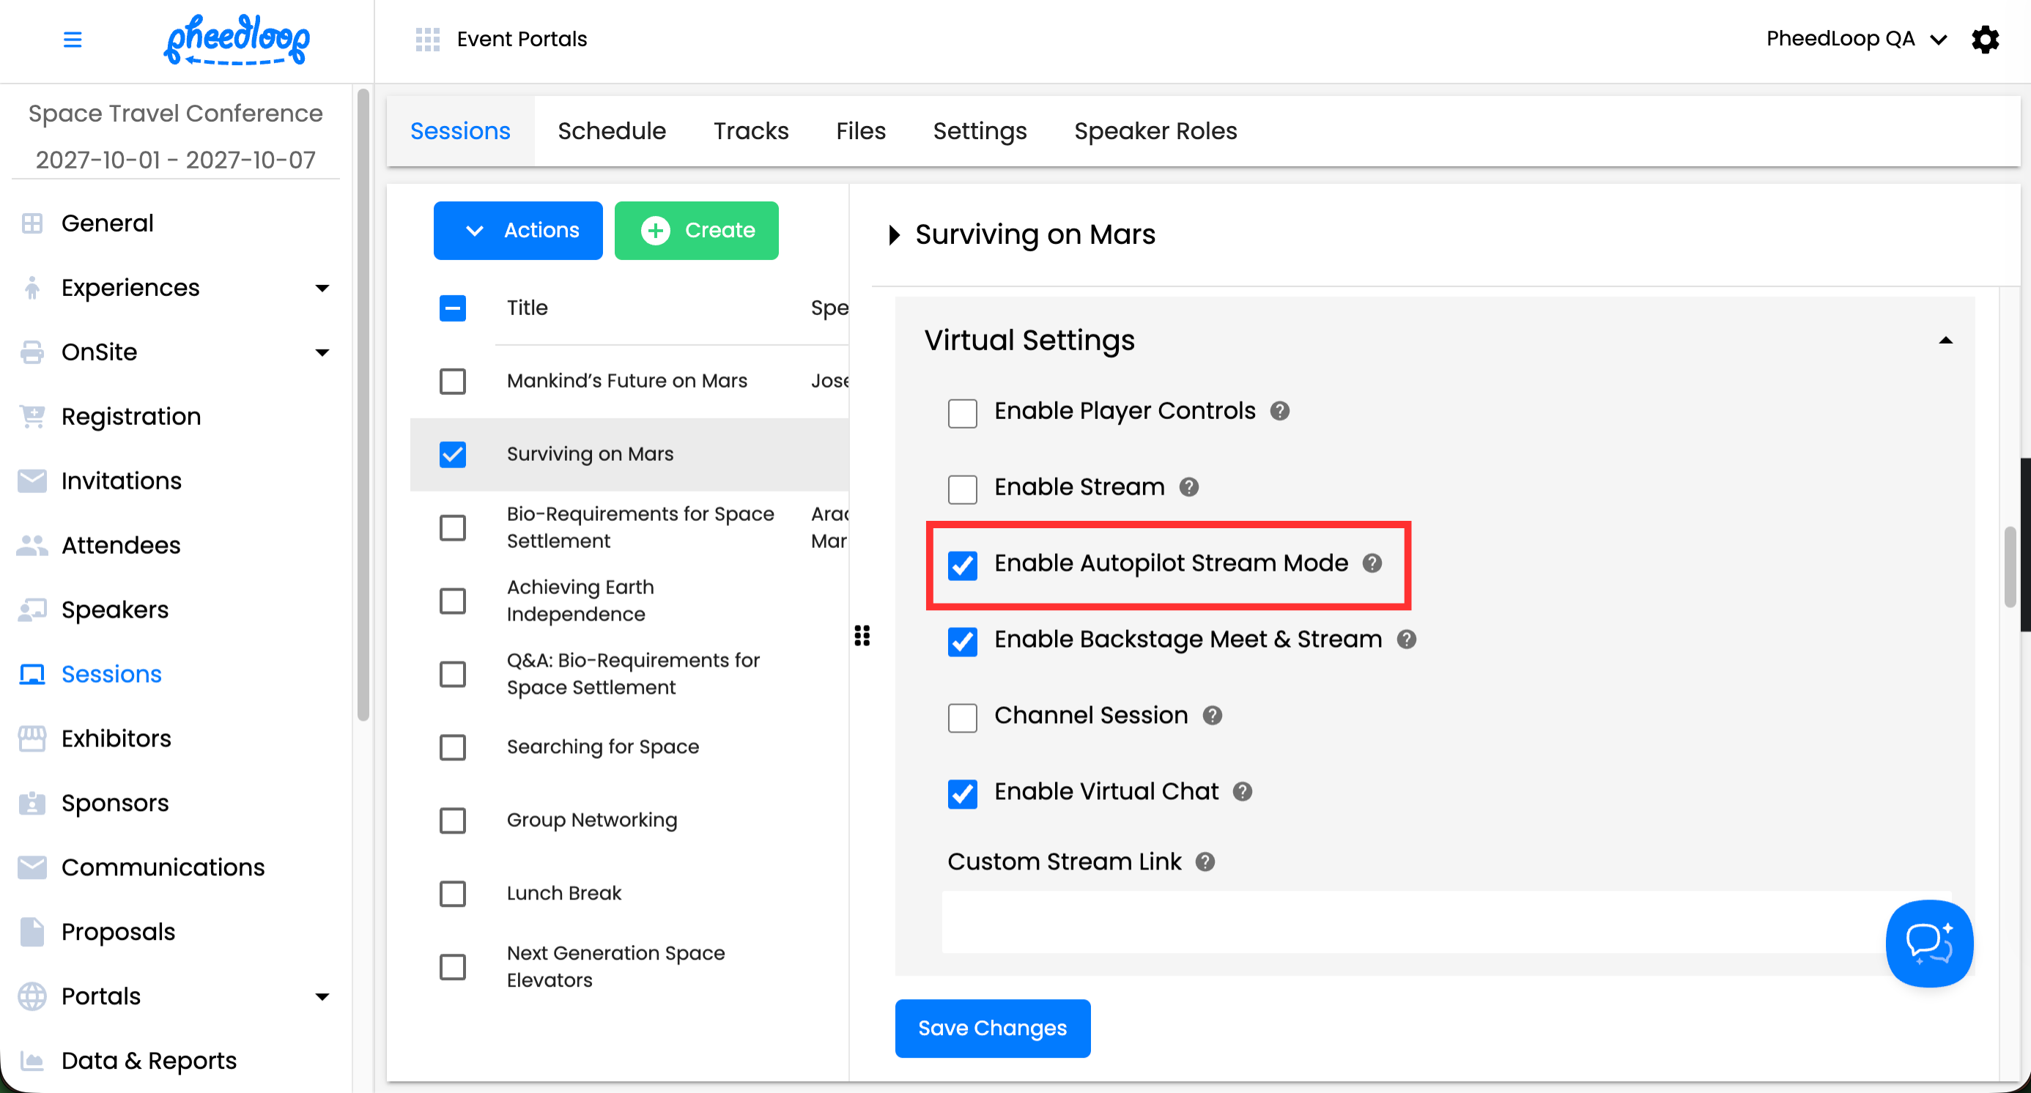Open the settings gear icon
The width and height of the screenshot is (2031, 1093).
[x=1985, y=39]
